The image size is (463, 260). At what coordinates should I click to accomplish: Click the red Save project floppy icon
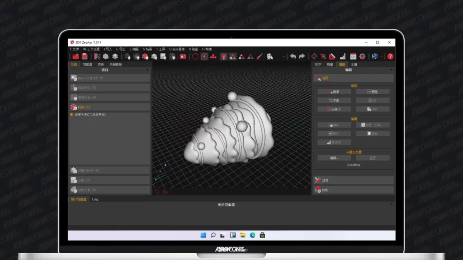coord(85,56)
